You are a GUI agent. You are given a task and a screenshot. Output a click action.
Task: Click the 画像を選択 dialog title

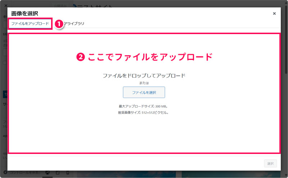[24, 14]
